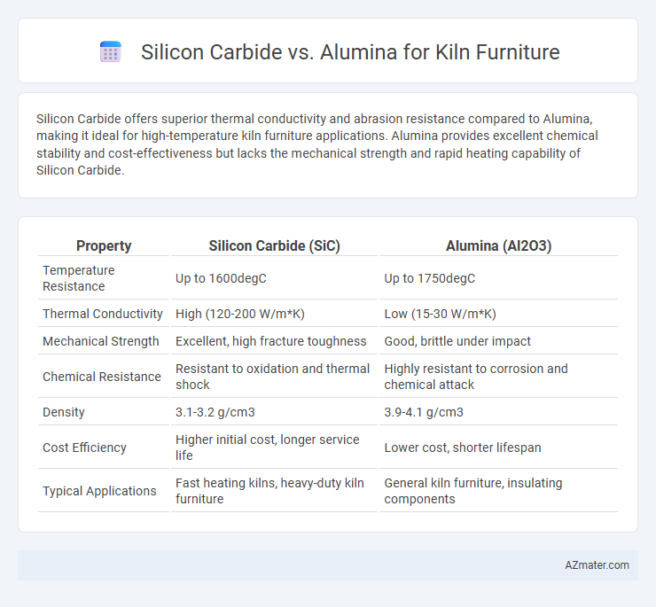Click the 'Silicon Carbide (SiC)' column header

tap(274, 245)
